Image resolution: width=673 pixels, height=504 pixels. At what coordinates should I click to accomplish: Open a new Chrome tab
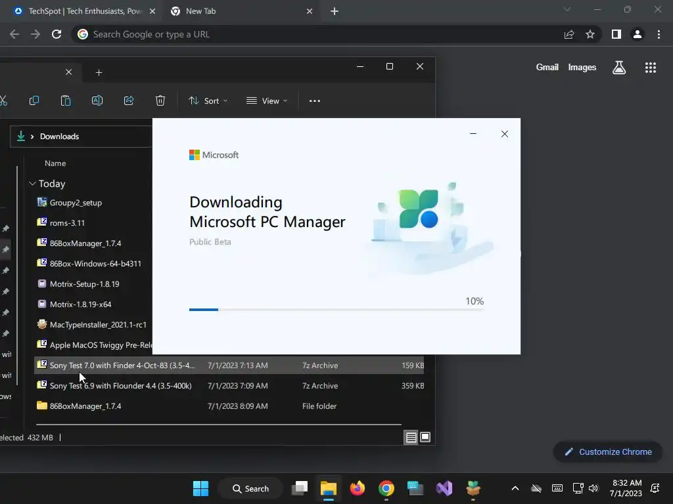(x=335, y=11)
